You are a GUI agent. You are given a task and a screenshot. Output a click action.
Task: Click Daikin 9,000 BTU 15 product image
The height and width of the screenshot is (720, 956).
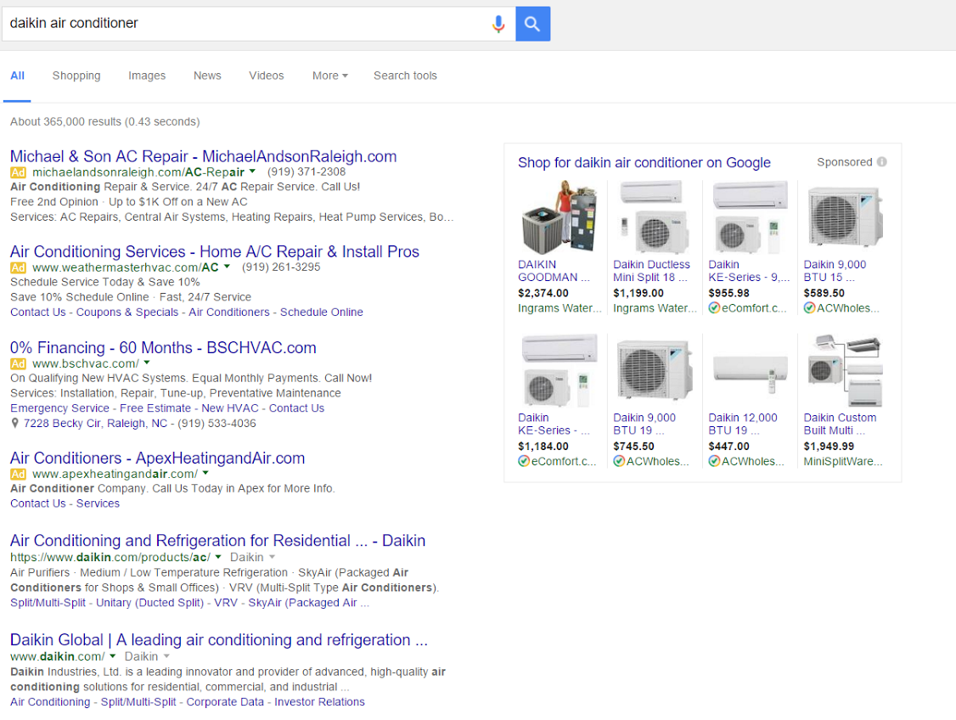click(x=845, y=217)
